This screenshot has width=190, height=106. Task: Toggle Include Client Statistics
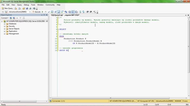(x=66, y=12)
